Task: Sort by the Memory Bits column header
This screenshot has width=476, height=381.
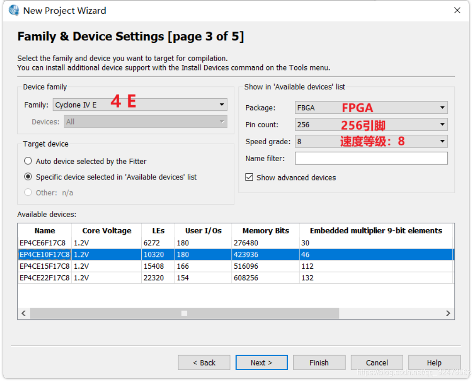Action: (266, 231)
